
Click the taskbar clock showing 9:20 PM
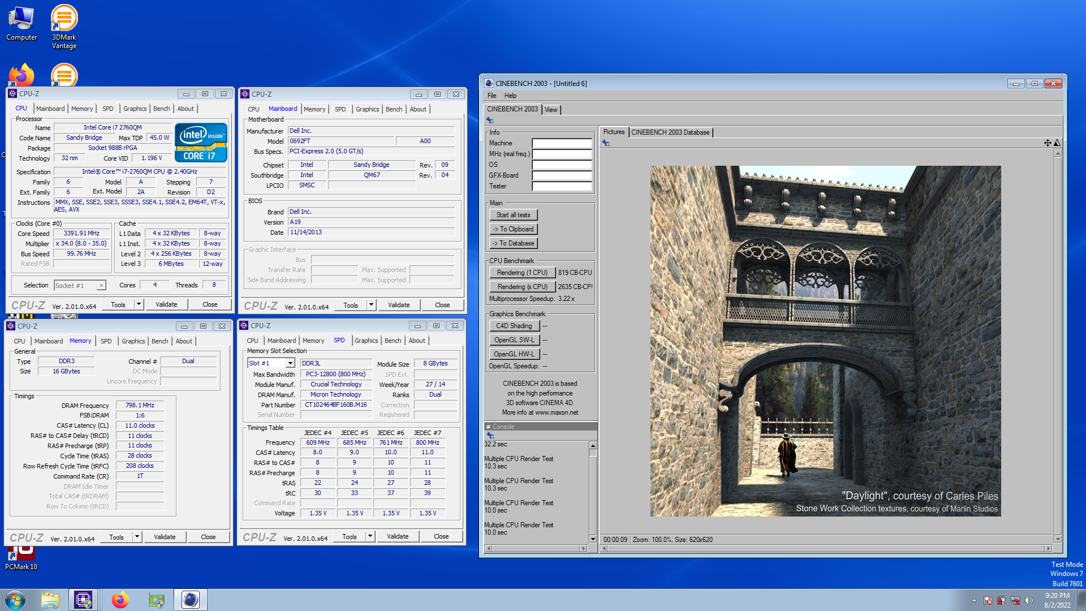pyautogui.click(x=1057, y=596)
